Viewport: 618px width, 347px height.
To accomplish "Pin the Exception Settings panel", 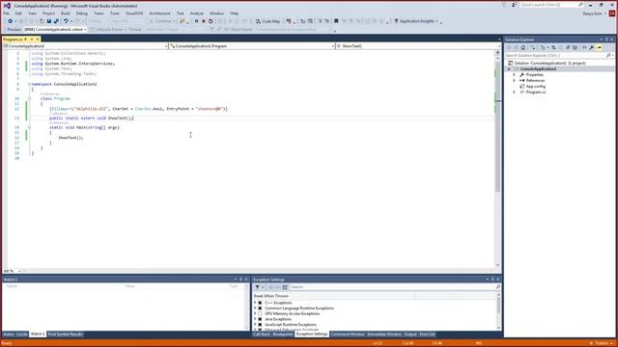I will pyautogui.click(x=492, y=280).
